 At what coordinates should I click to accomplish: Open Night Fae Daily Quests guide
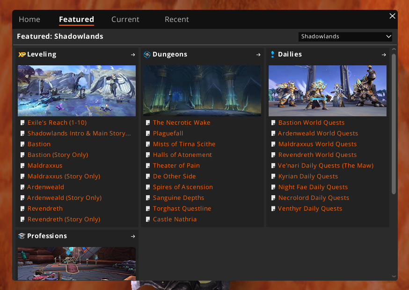point(313,187)
